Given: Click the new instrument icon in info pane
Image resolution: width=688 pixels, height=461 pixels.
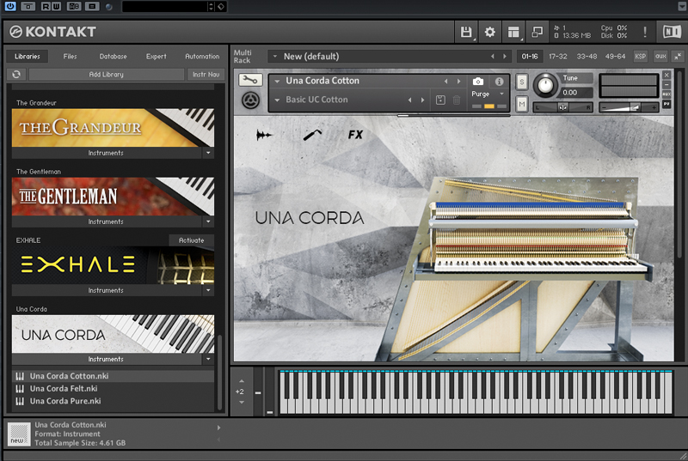Looking at the screenshot, I should (19, 434).
